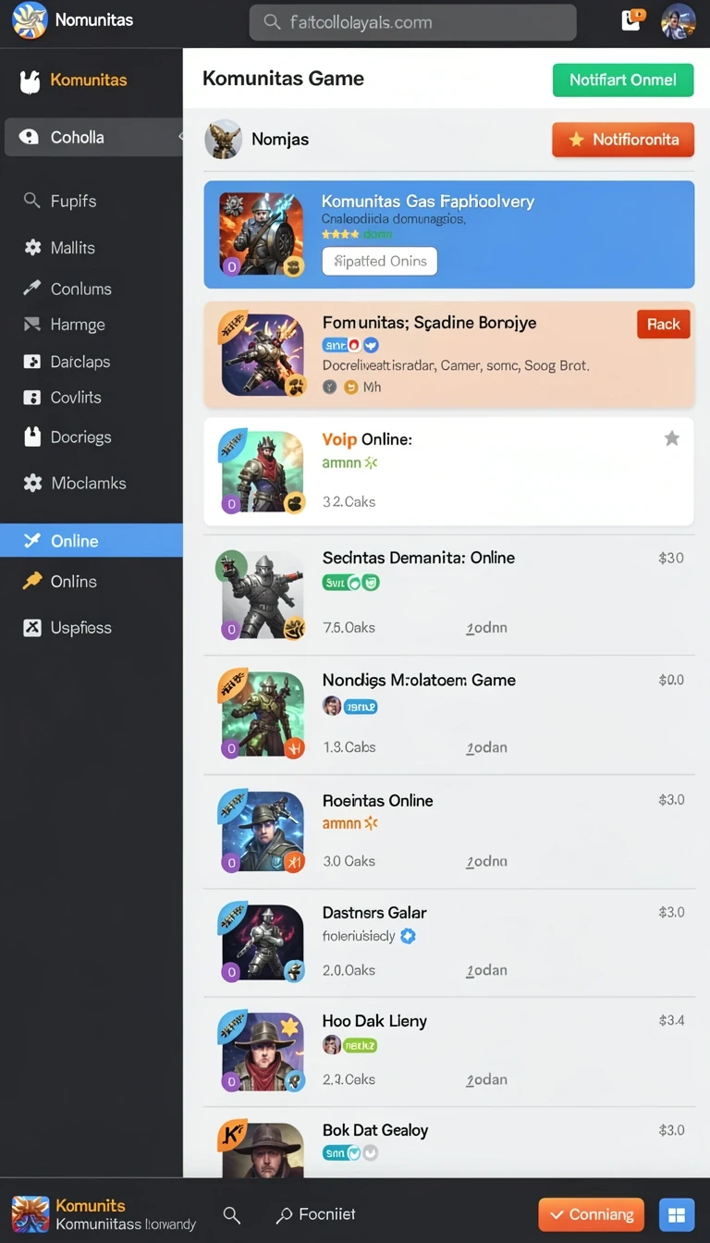The width and height of the screenshot is (710, 1243).
Task: Open the notifications icon in top bar
Action: (633, 19)
